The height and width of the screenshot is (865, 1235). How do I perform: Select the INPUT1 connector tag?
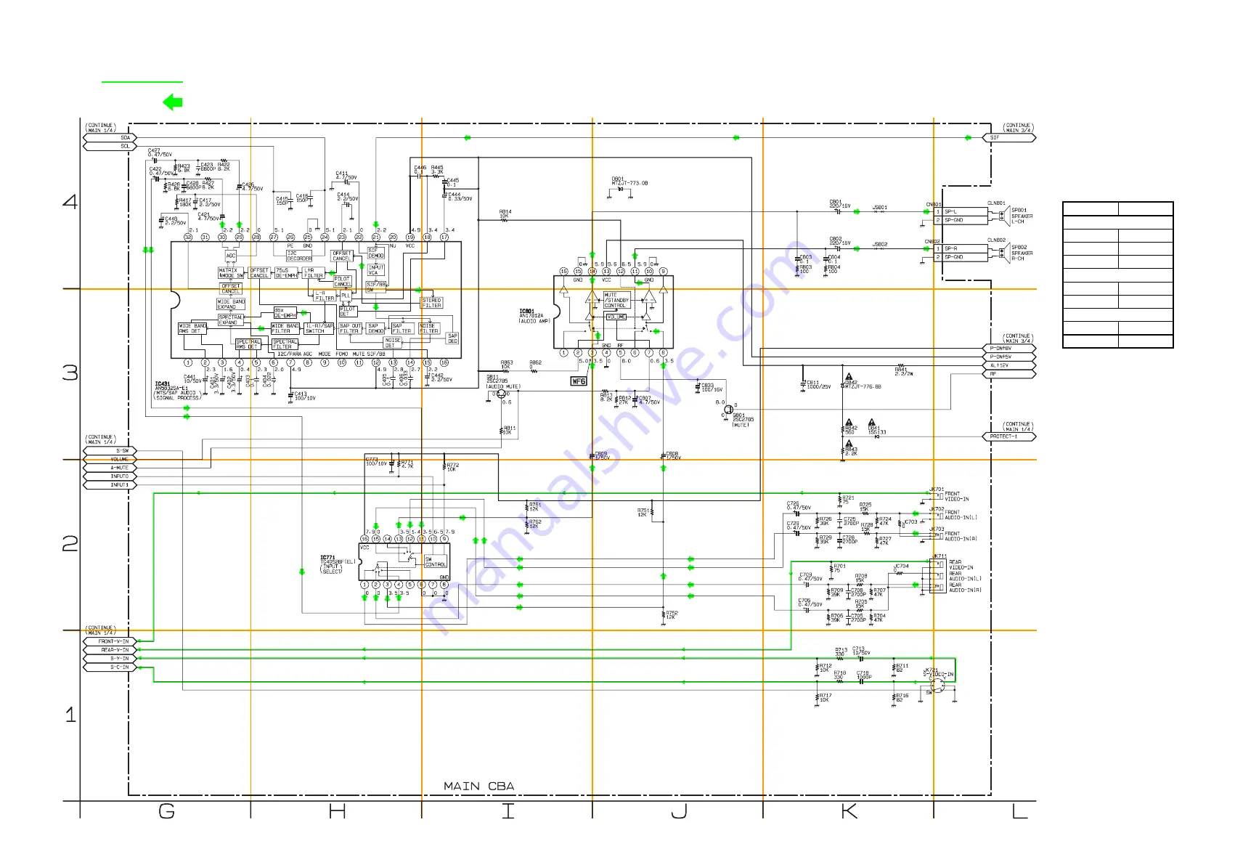pyautogui.click(x=110, y=485)
